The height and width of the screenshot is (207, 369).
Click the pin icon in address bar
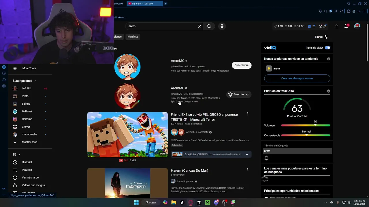320,11
